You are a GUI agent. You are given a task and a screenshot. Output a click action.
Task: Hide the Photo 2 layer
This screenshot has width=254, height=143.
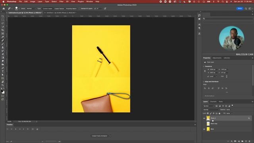[x=204, y=118]
